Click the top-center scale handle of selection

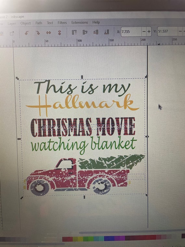(x=82, y=77)
